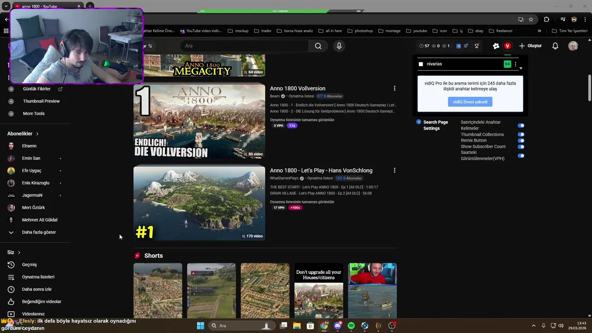Viewport: 592px width, 333px height.
Task: Expand the Abonelikler section chevron
Action: (x=37, y=134)
